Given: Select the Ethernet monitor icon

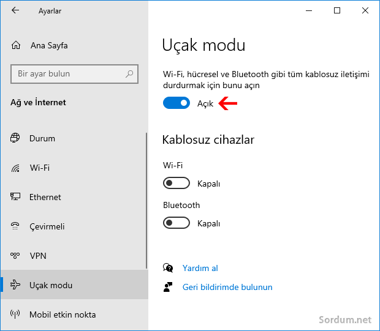Looking at the screenshot, I should [x=15, y=197].
